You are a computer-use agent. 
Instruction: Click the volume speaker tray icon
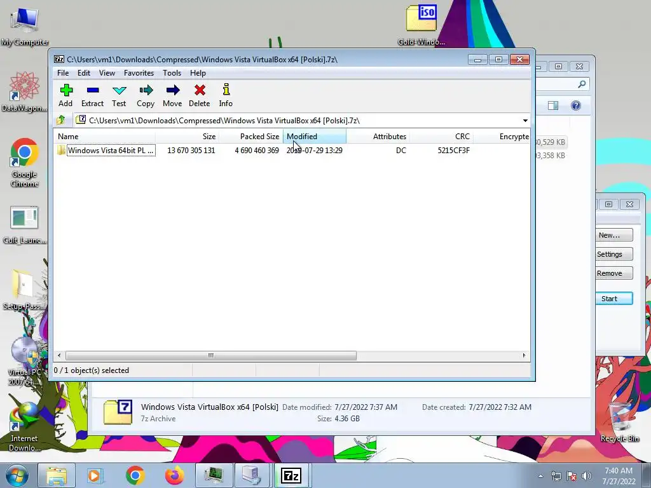coord(586,476)
